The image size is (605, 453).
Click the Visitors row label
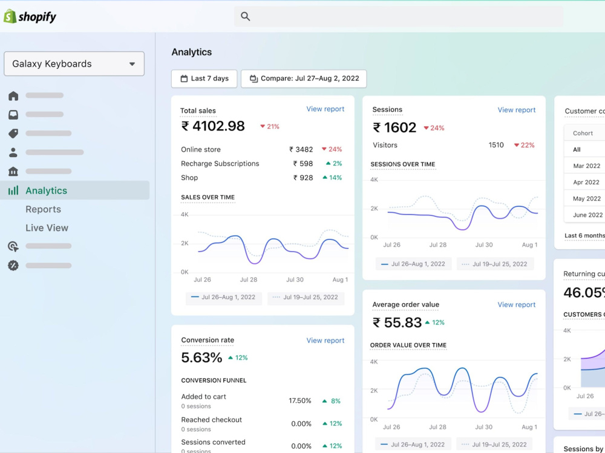click(x=385, y=145)
